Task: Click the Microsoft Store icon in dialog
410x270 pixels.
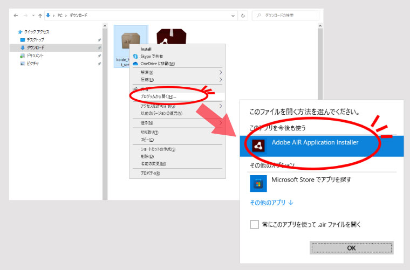Action: [258, 183]
